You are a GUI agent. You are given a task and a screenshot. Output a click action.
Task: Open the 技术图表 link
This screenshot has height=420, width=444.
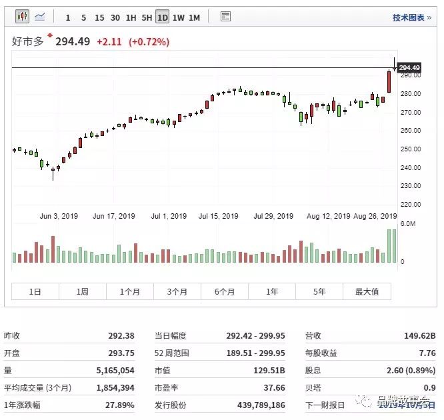[x=411, y=17]
